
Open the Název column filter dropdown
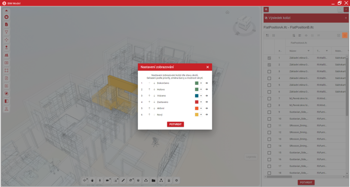pyautogui.click(x=309, y=51)
